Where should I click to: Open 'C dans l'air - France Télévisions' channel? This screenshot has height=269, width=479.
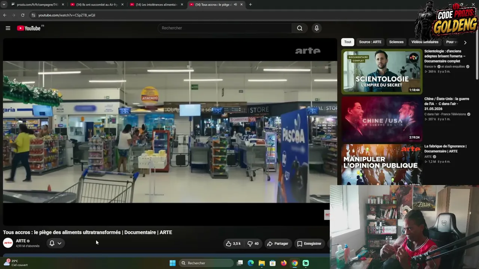pos(445,114)
